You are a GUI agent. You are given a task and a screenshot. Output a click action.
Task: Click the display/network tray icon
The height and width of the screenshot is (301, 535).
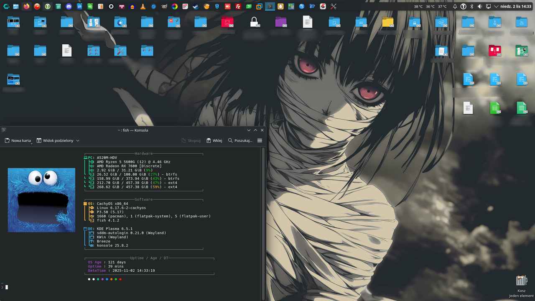488,7
